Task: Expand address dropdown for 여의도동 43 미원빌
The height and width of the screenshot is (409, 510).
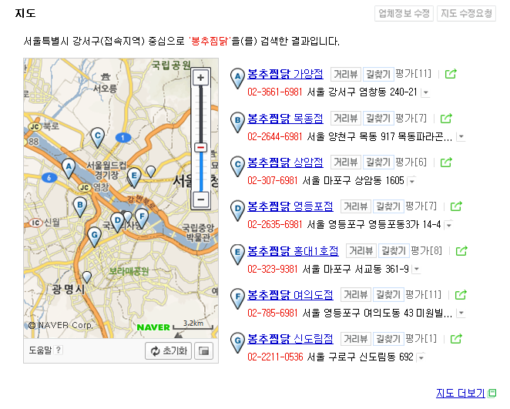Action: 461,313
